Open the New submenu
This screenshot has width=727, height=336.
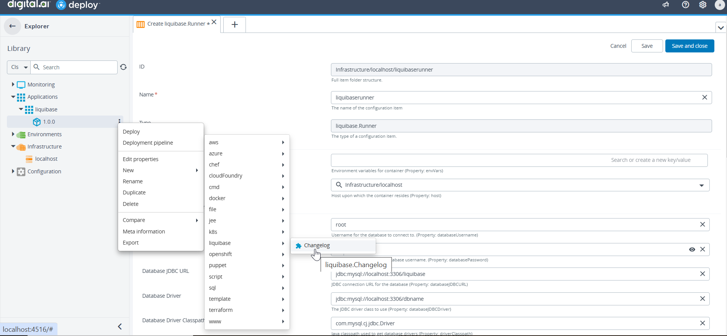[x=161, y=170]
